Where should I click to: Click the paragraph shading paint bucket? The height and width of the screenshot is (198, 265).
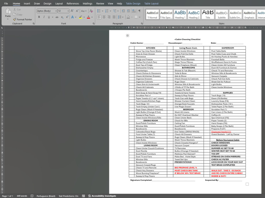pyautogui.click(x=128, y=17)
